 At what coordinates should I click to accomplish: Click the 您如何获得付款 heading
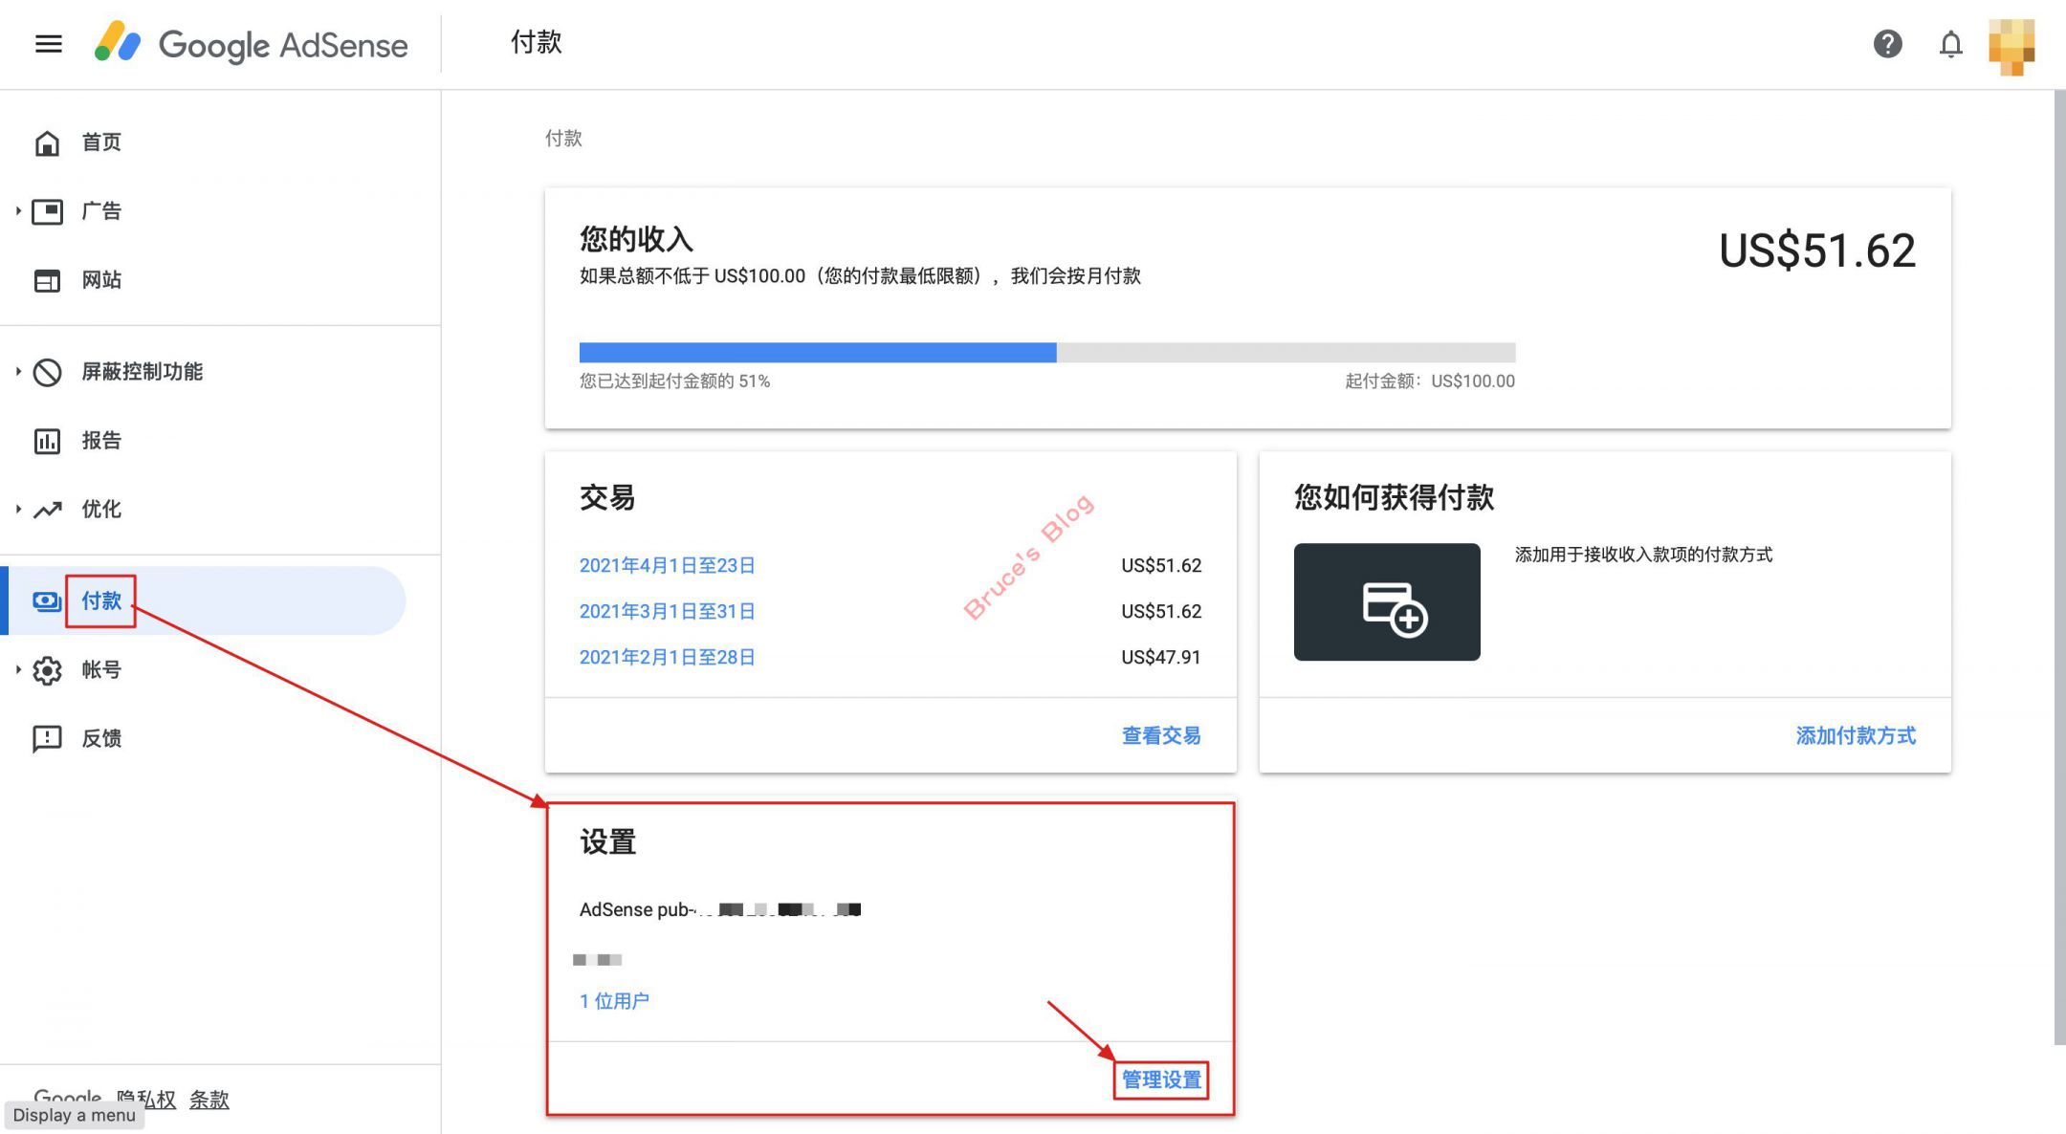tap(1394, 498)
